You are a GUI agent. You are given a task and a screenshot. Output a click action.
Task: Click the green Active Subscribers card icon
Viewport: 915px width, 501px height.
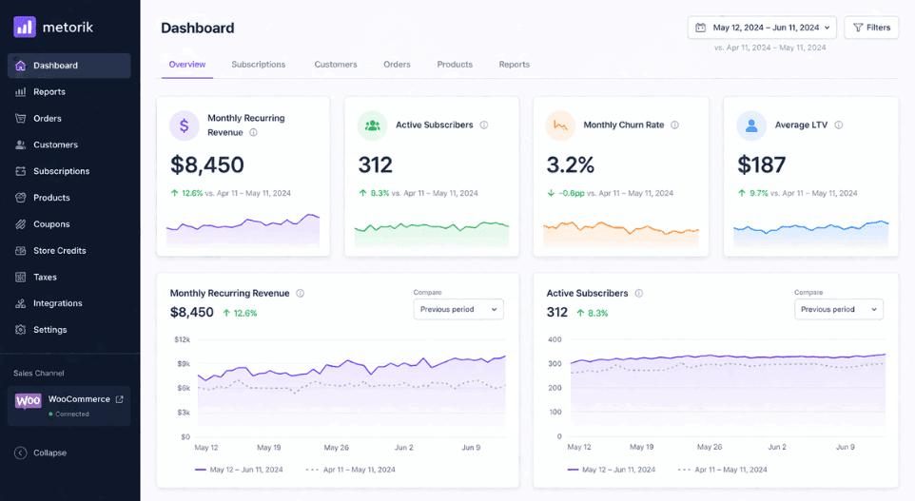(372, 125)
